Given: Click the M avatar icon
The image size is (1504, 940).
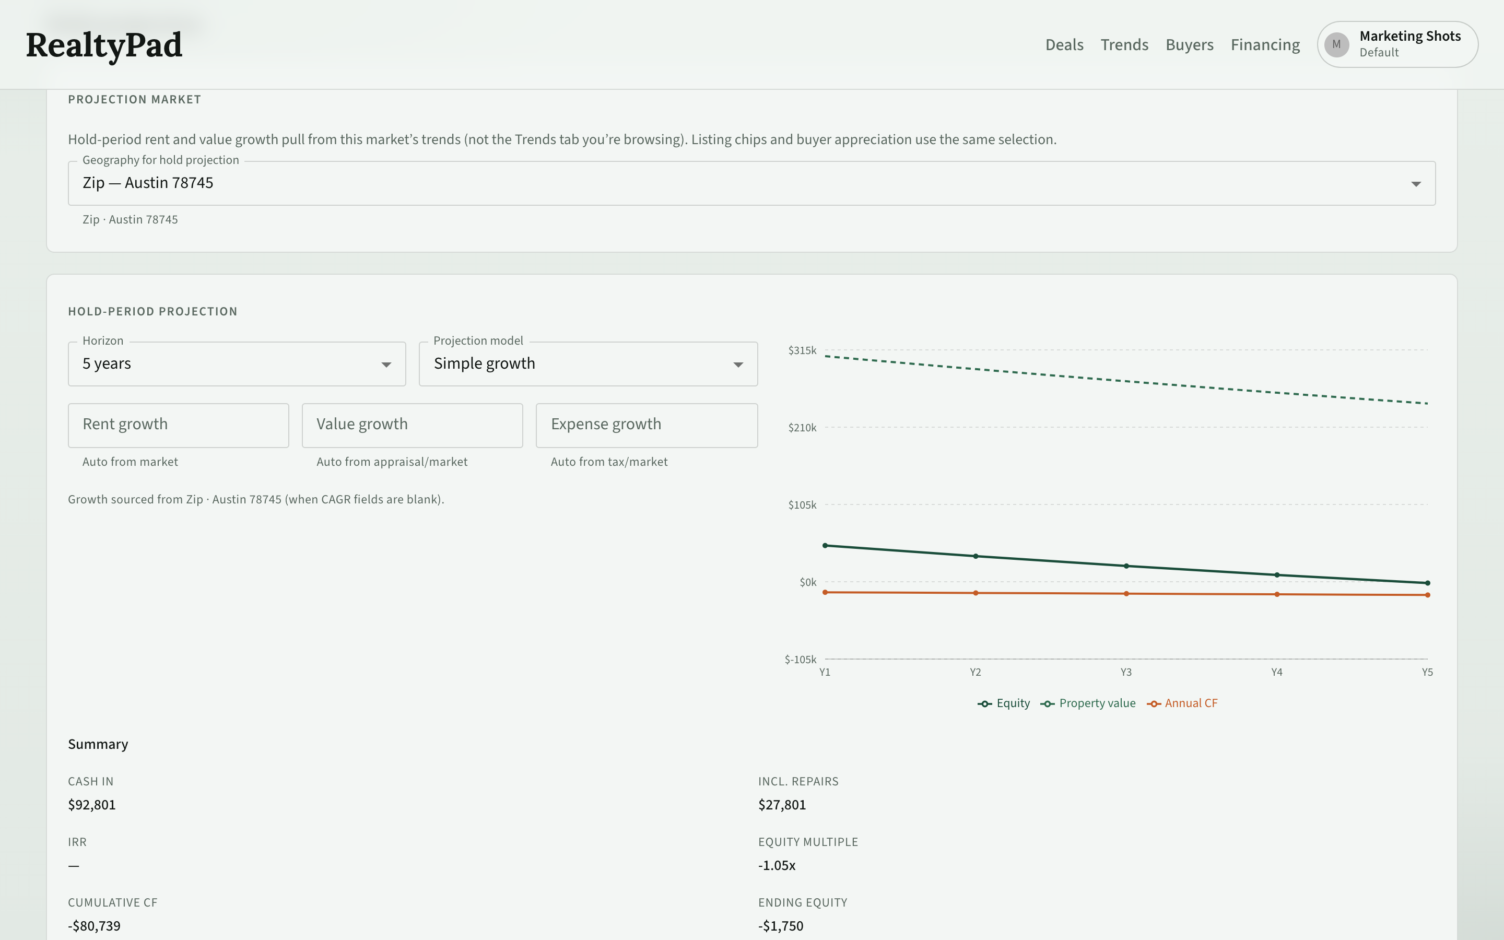Looking at the screenshot, I should (x=1336, y=45).
